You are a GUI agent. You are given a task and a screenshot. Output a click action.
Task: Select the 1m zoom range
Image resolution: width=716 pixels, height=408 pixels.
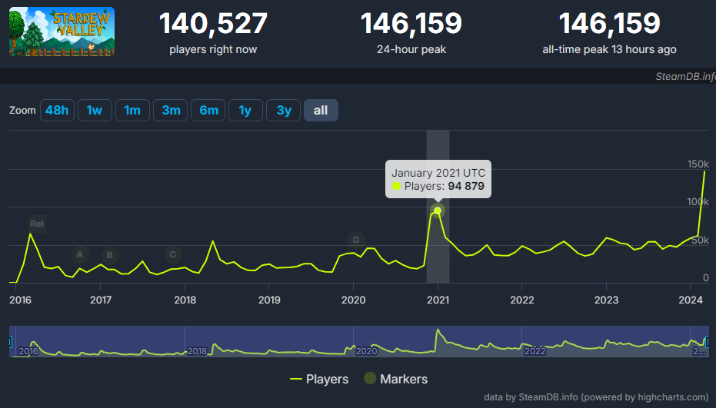[x=132, y=111]
